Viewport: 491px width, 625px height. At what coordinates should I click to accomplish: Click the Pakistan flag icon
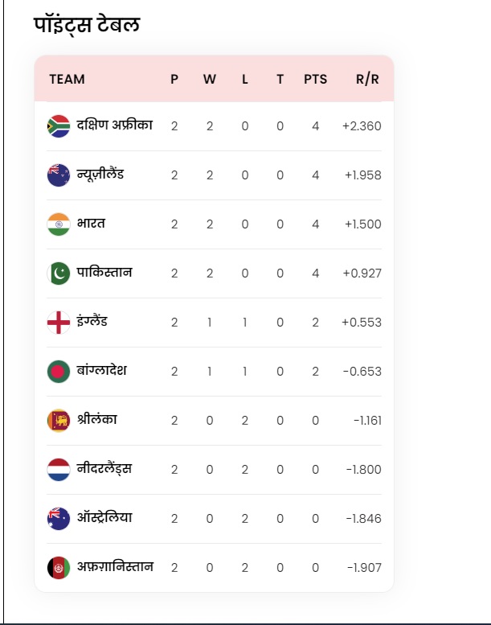[59, 273]
